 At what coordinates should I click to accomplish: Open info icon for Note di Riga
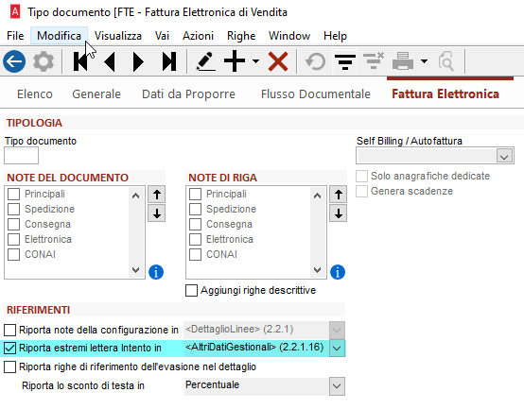point(338,272)
